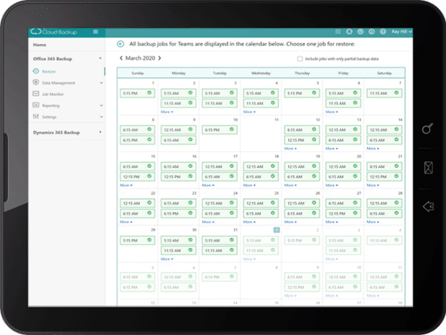446x335 pixels.
Task: Expand Dynamics 365 Backup section arrow
Action: [100, 132]
